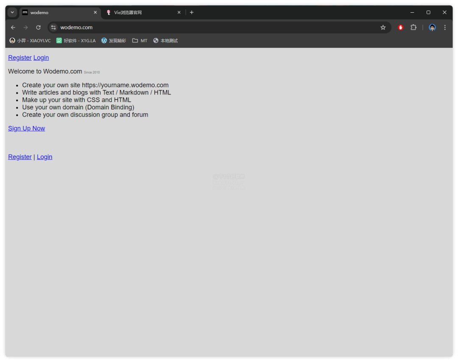Screen dimensions: 458x362
Task: Select the 'Welcome to Wodemo.com' heading text
Action: click(x=45, y=71)
